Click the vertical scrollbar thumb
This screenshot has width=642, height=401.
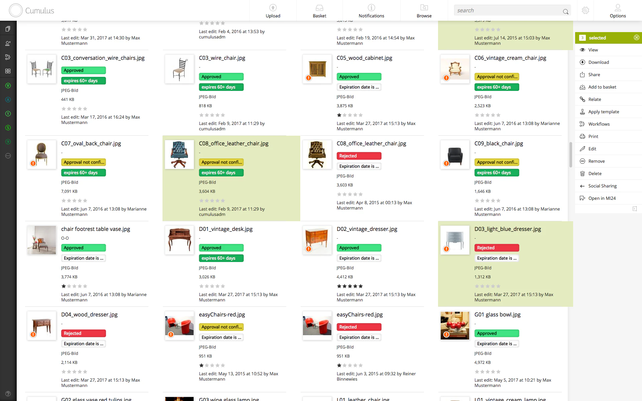click(x=571, y=155)
